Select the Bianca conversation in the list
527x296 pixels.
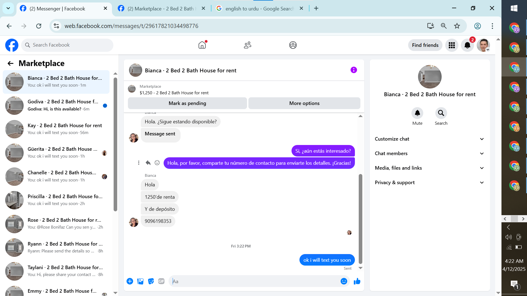click(56, 82)
